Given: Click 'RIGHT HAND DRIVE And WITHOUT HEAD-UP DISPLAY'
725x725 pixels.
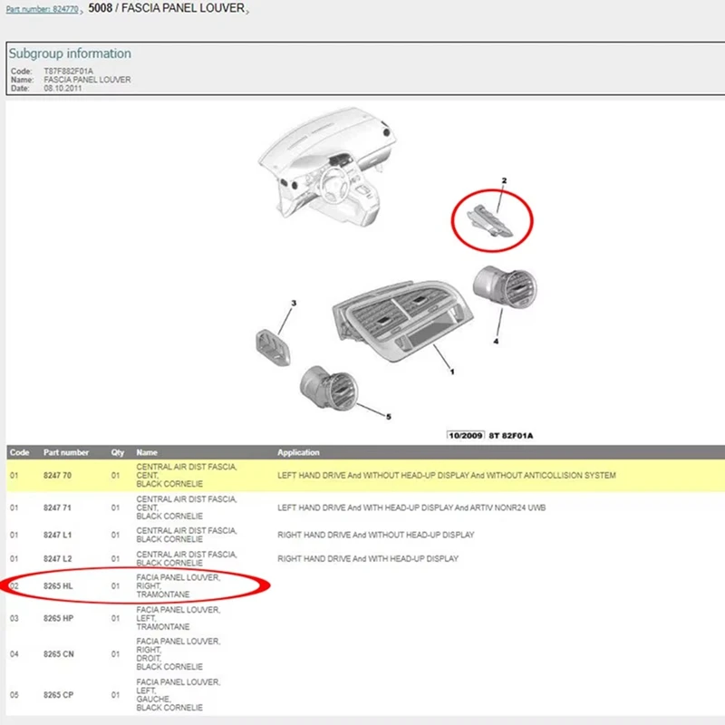Looking at the screenshot, I should pos(376,535).
